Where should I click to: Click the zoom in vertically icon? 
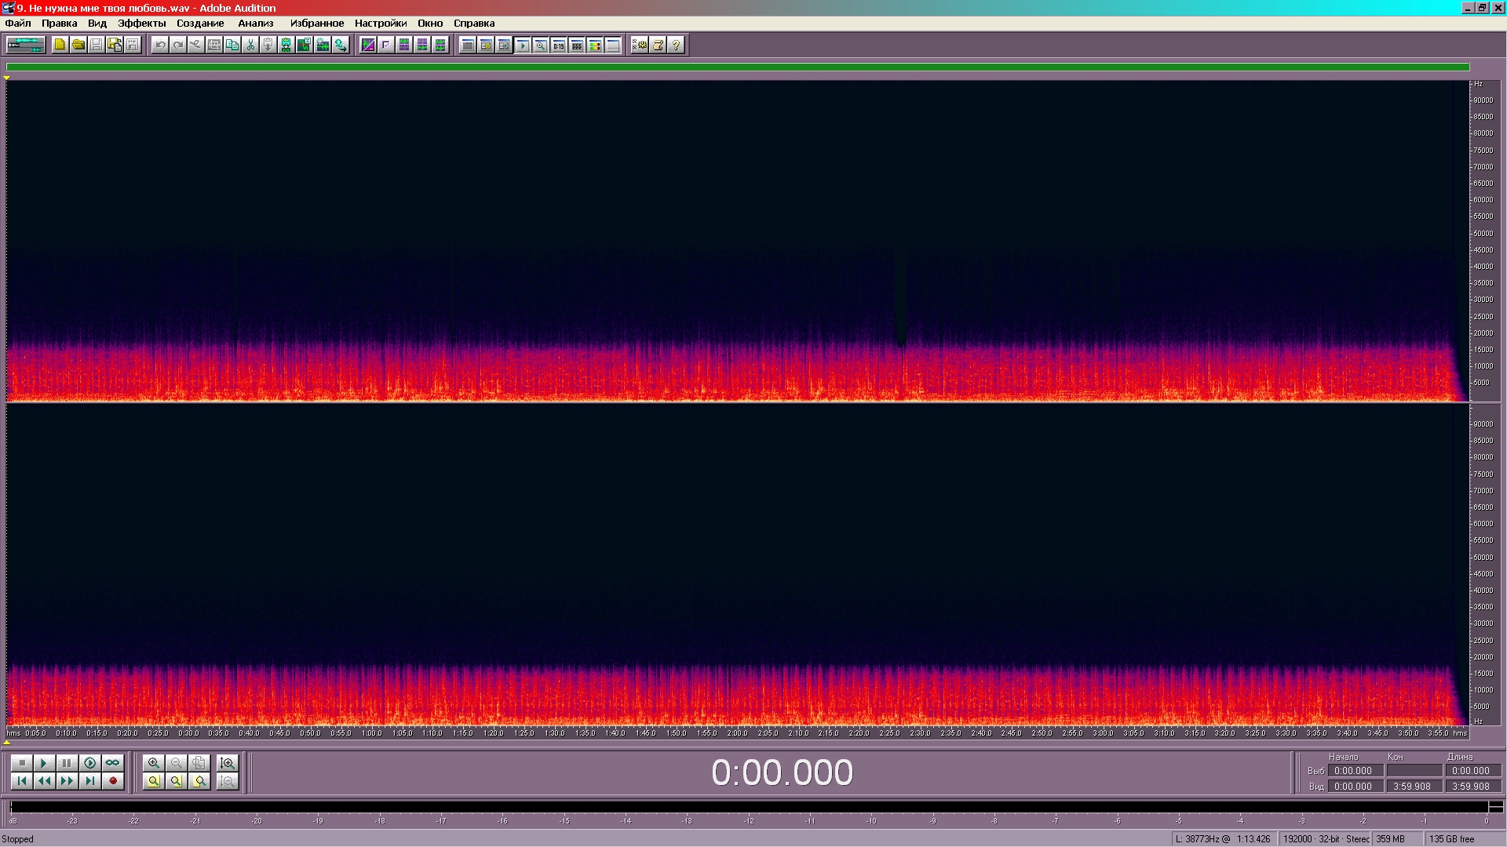(228, 763)
